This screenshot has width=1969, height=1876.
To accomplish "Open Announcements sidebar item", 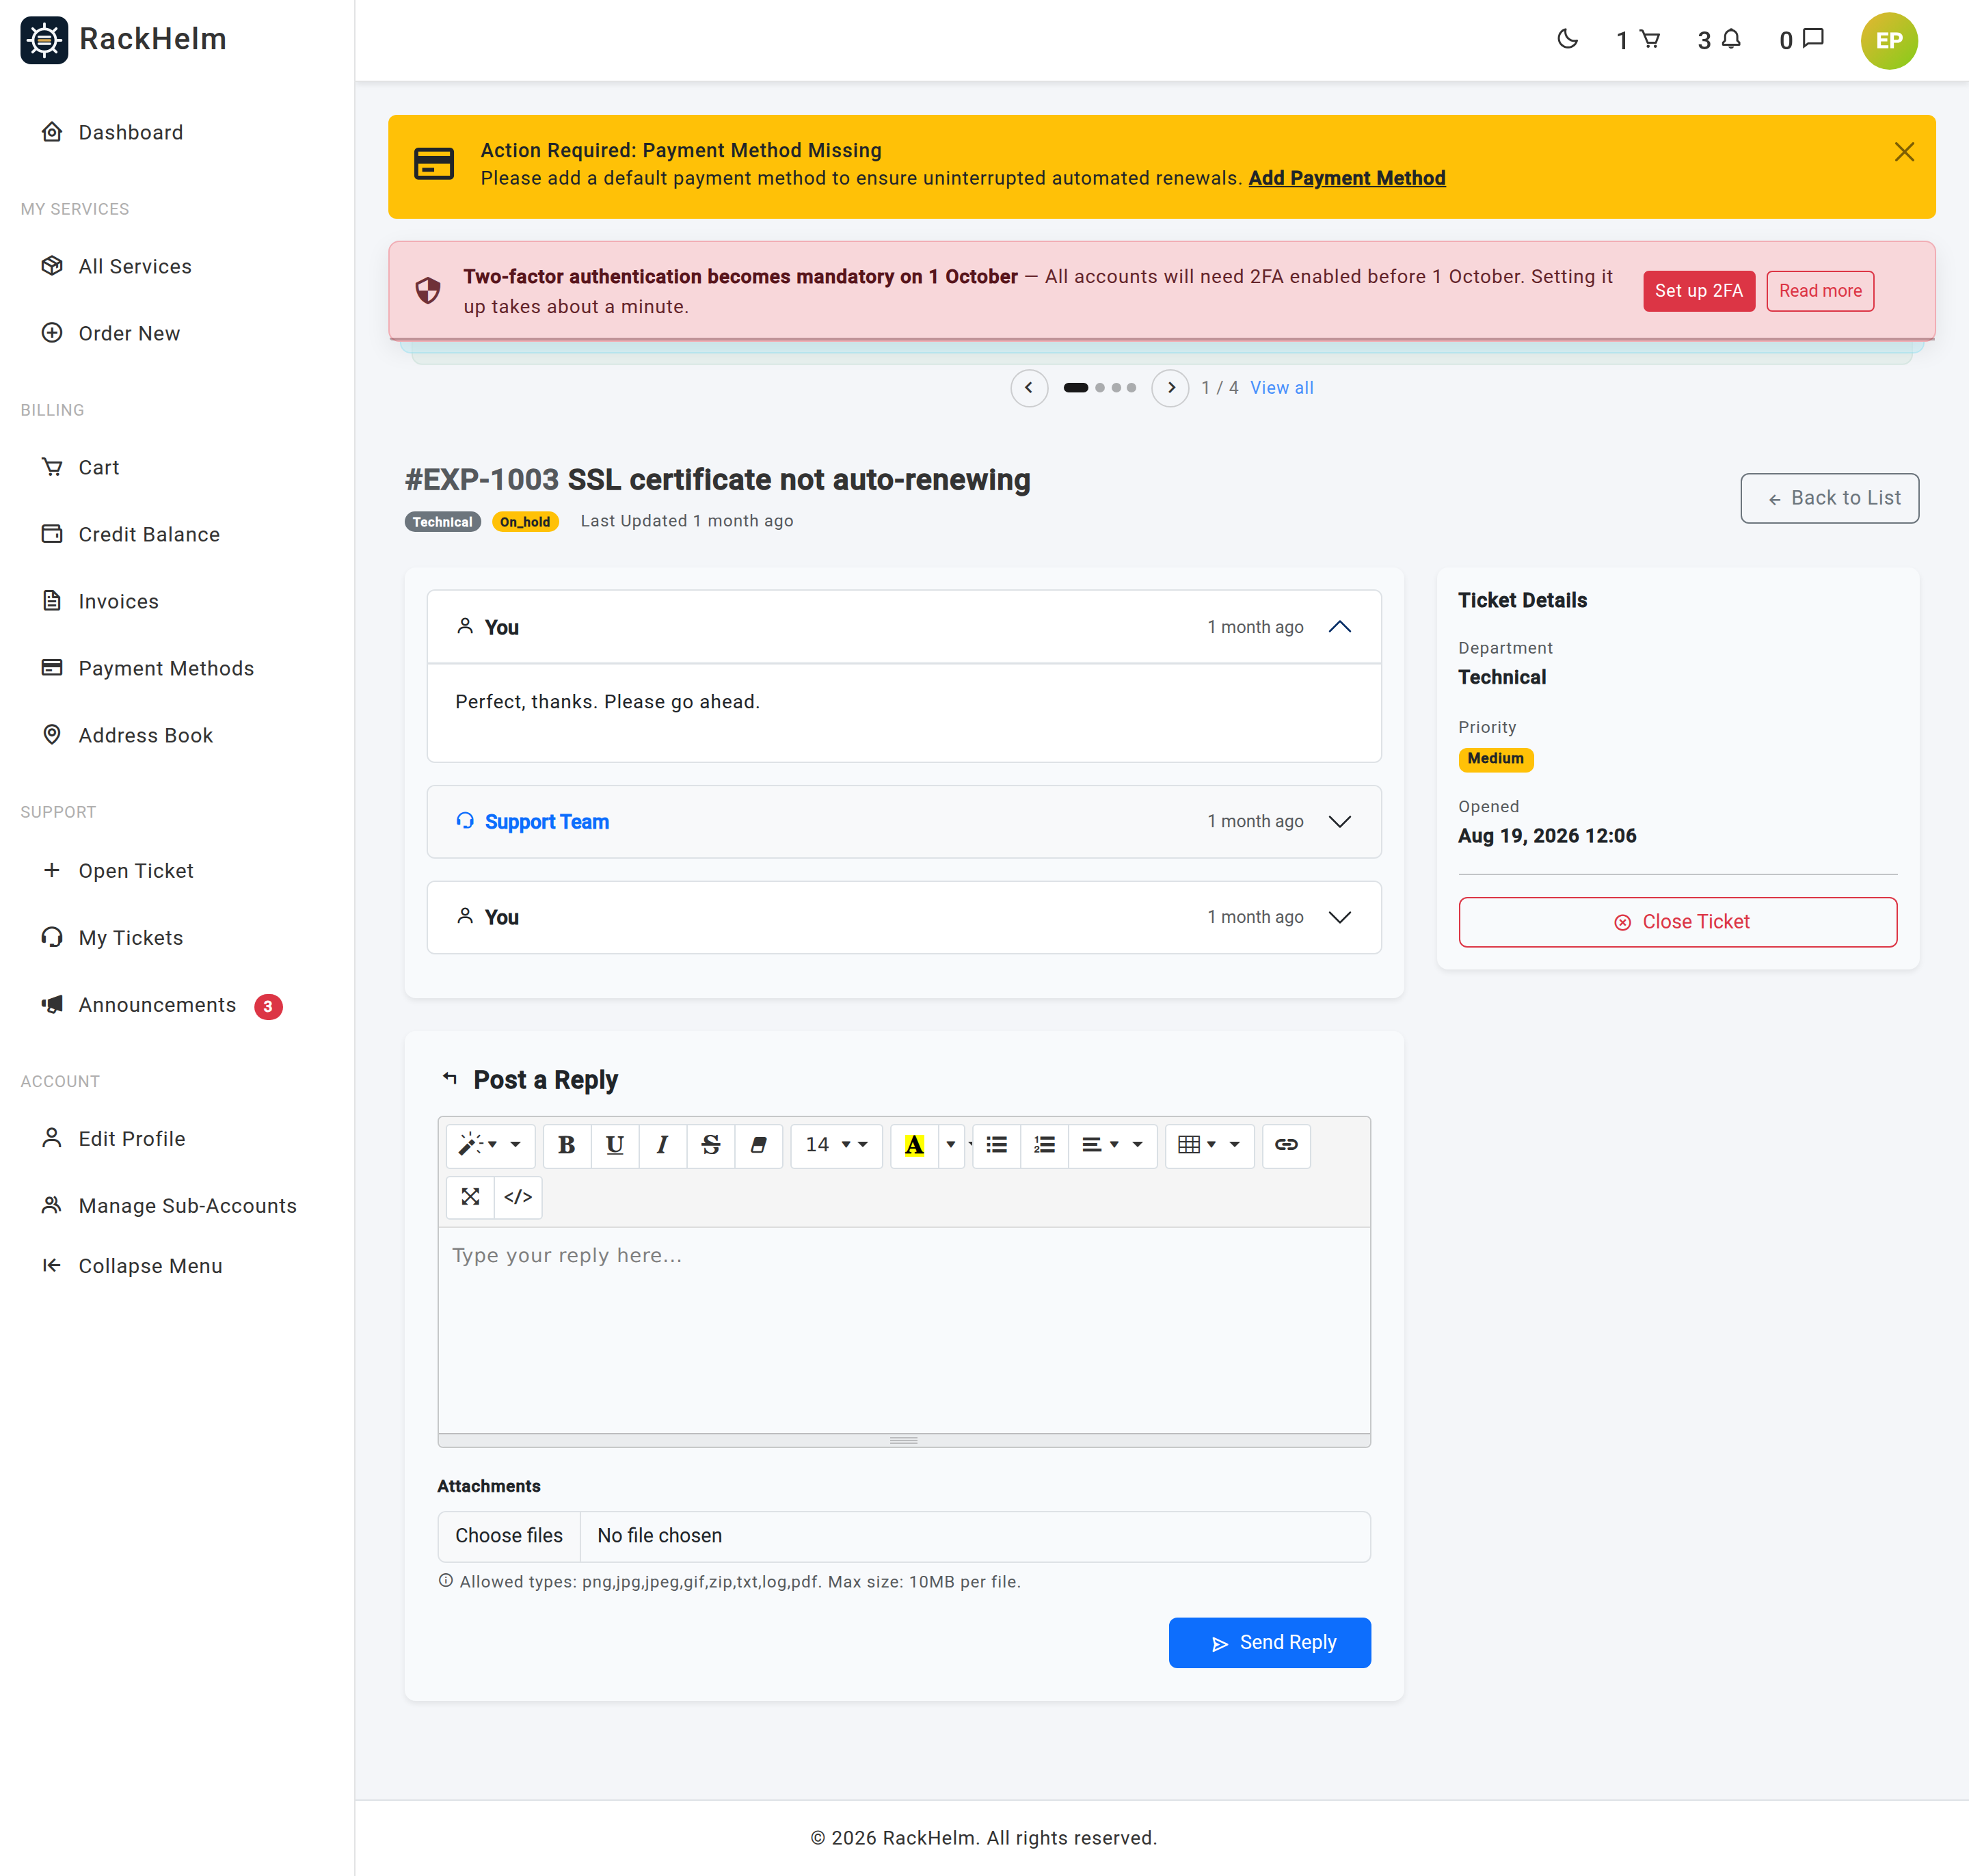I will click(x=157, y=1005).
